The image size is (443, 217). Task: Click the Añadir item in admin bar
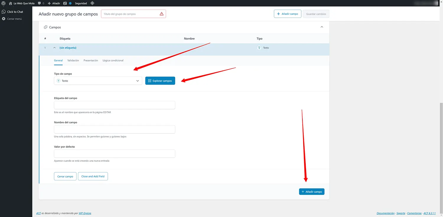(54, 3)
